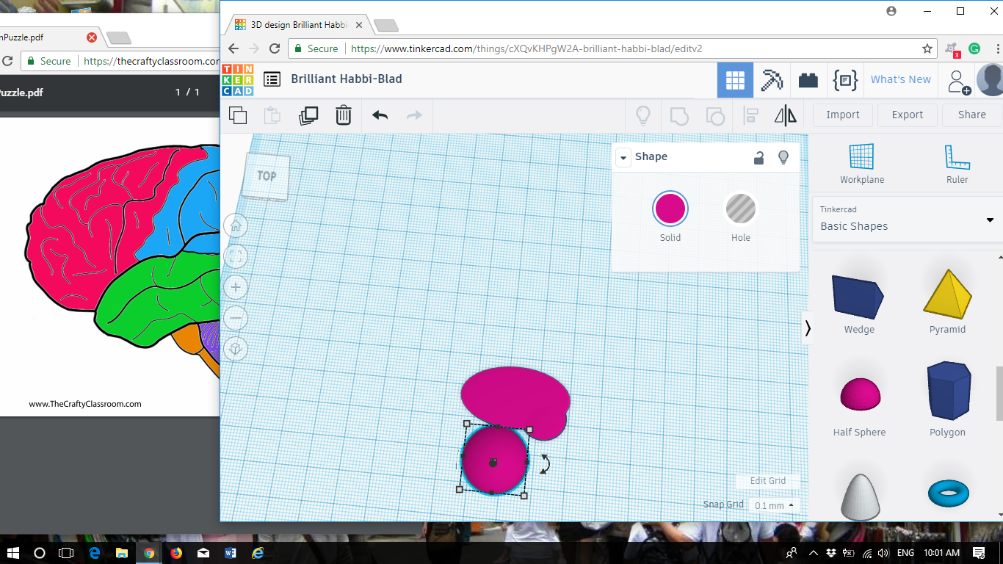Image resolution: width=1003 pixels, height=564 pixels.
Task: Zoom in with the plus icon
Action: (x=236, y=287)
